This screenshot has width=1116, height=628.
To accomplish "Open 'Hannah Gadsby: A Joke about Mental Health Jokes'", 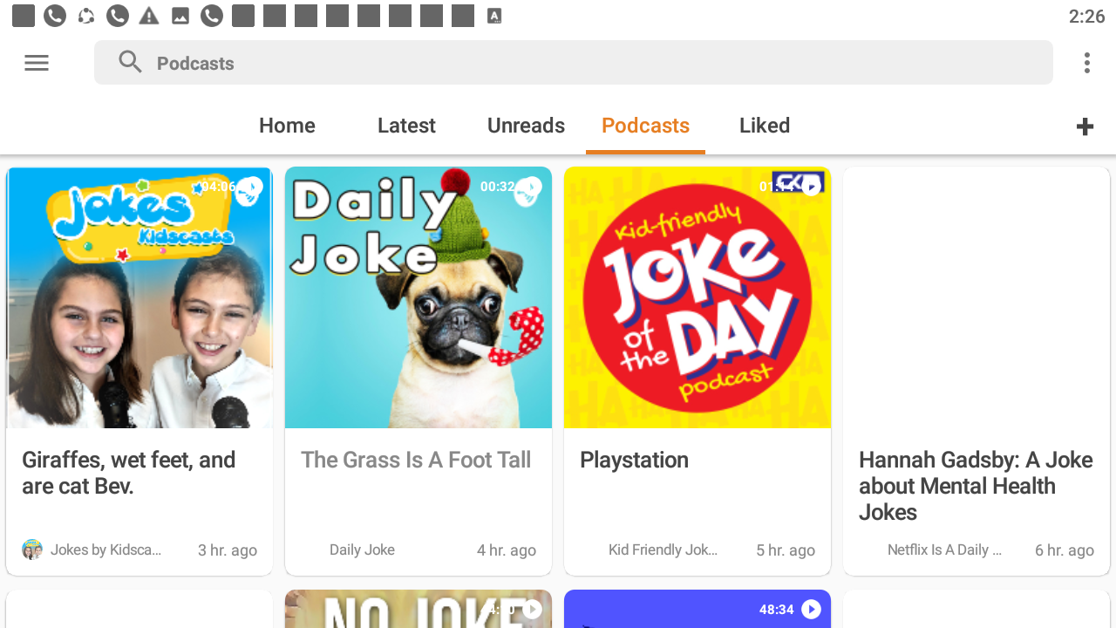I will click(x=976, y=486).
